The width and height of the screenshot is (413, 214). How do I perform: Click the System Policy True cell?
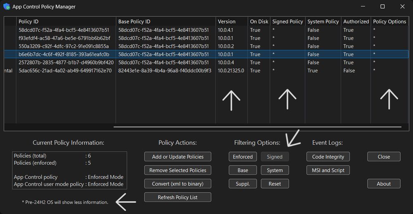[312, 71]
